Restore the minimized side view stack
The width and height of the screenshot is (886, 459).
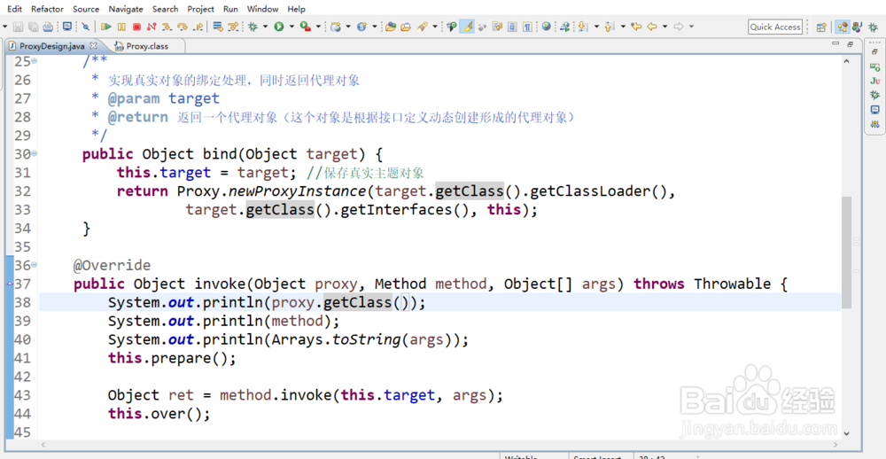(874, 52)
